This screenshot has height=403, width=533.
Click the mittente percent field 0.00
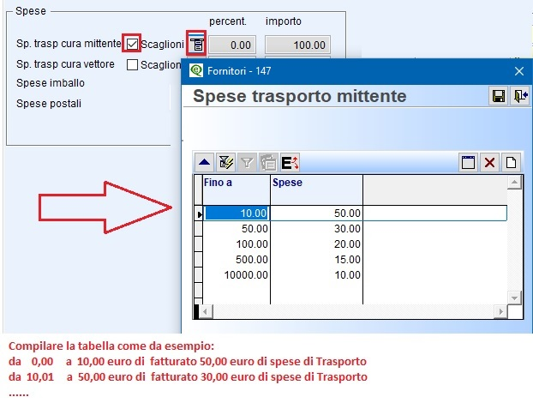coord(232,45)
